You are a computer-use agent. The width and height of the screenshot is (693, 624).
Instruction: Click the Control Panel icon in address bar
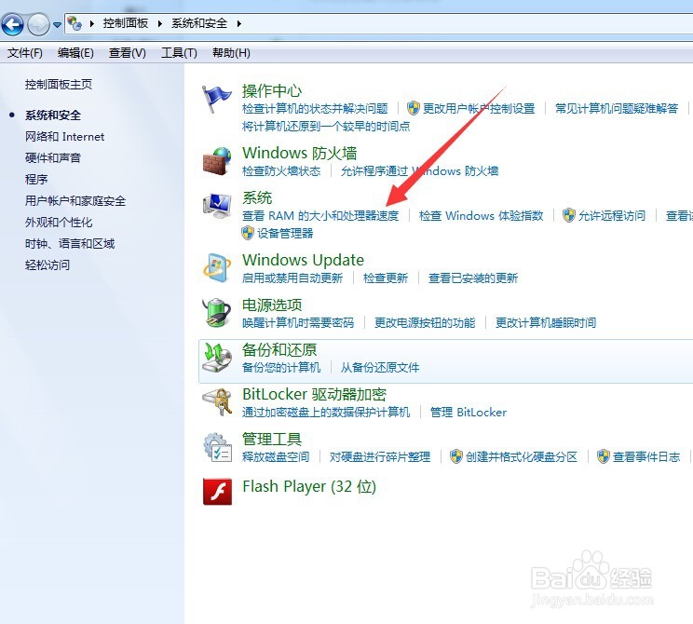point(75,23)
